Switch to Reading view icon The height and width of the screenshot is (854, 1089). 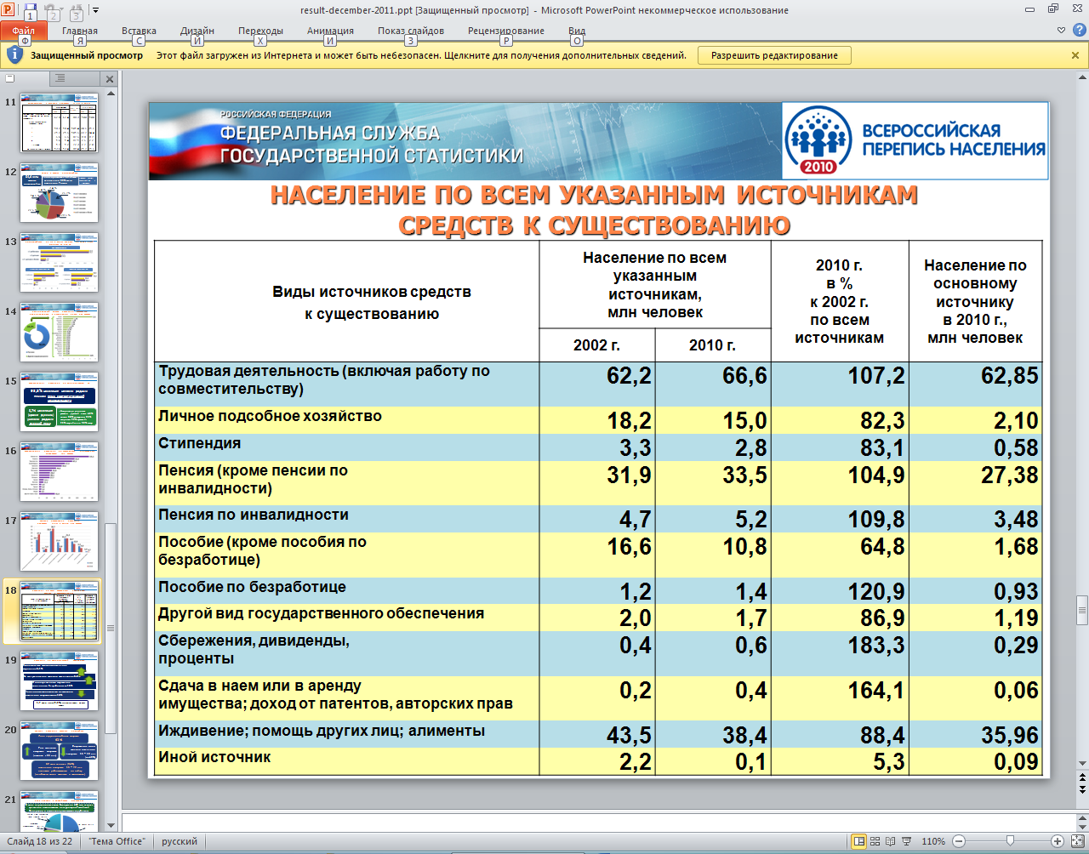pyautogui.click(x=891, y=841)
